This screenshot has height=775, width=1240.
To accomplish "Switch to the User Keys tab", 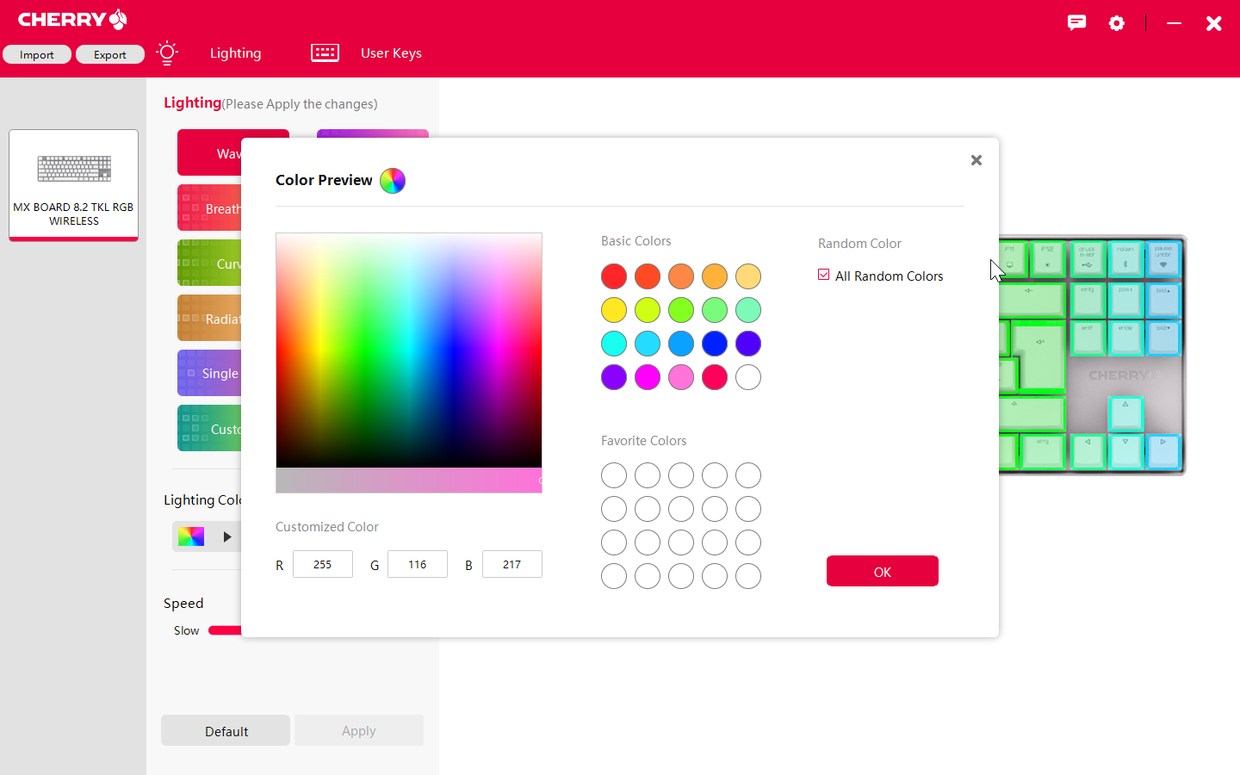I will (x=391, y=53).
